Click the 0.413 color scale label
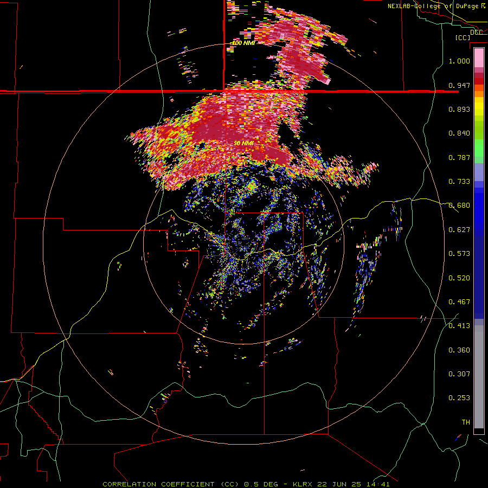The width and height of the screenshot is (488, 488). click(x=459, y=326)
